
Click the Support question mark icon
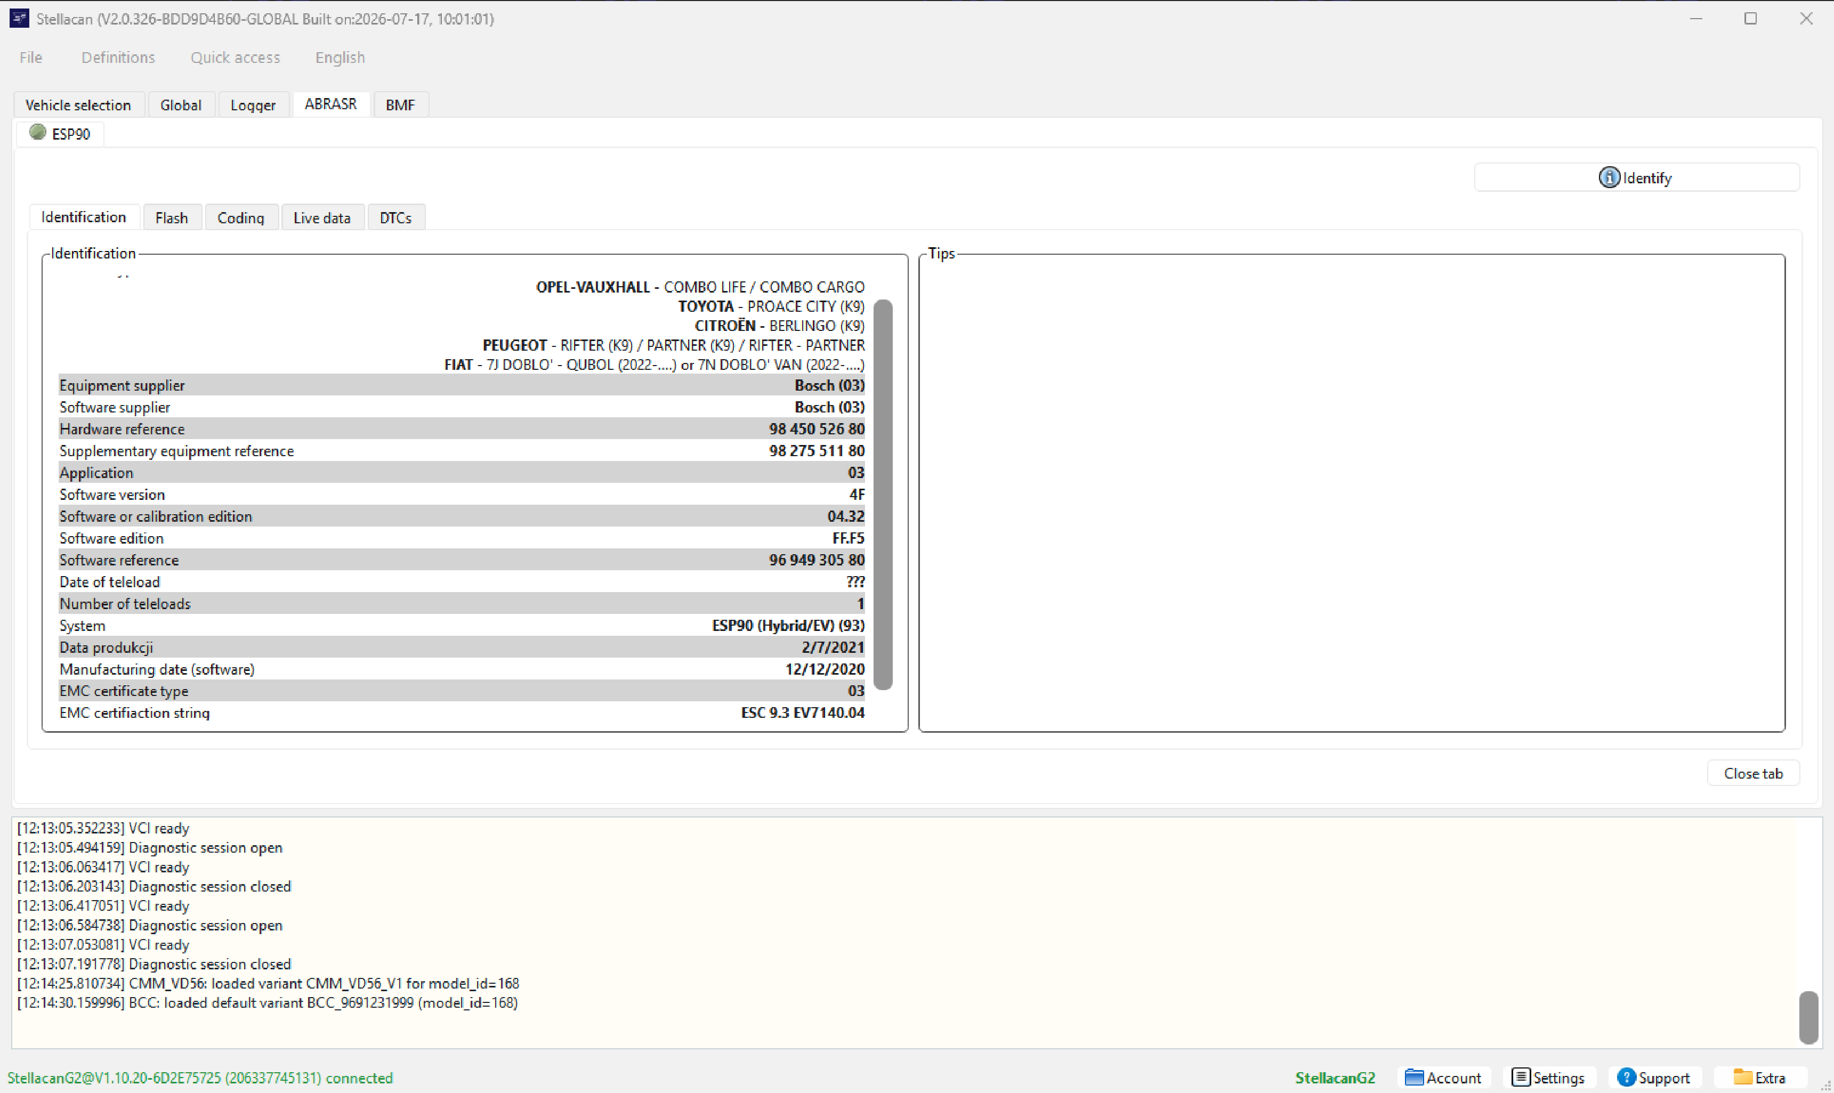tap(1626, 1078)
